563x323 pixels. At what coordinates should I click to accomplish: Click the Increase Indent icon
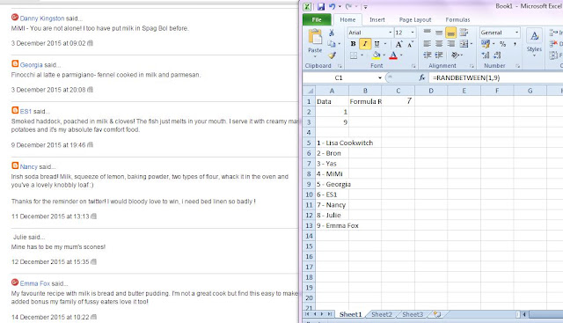(439, 55)
